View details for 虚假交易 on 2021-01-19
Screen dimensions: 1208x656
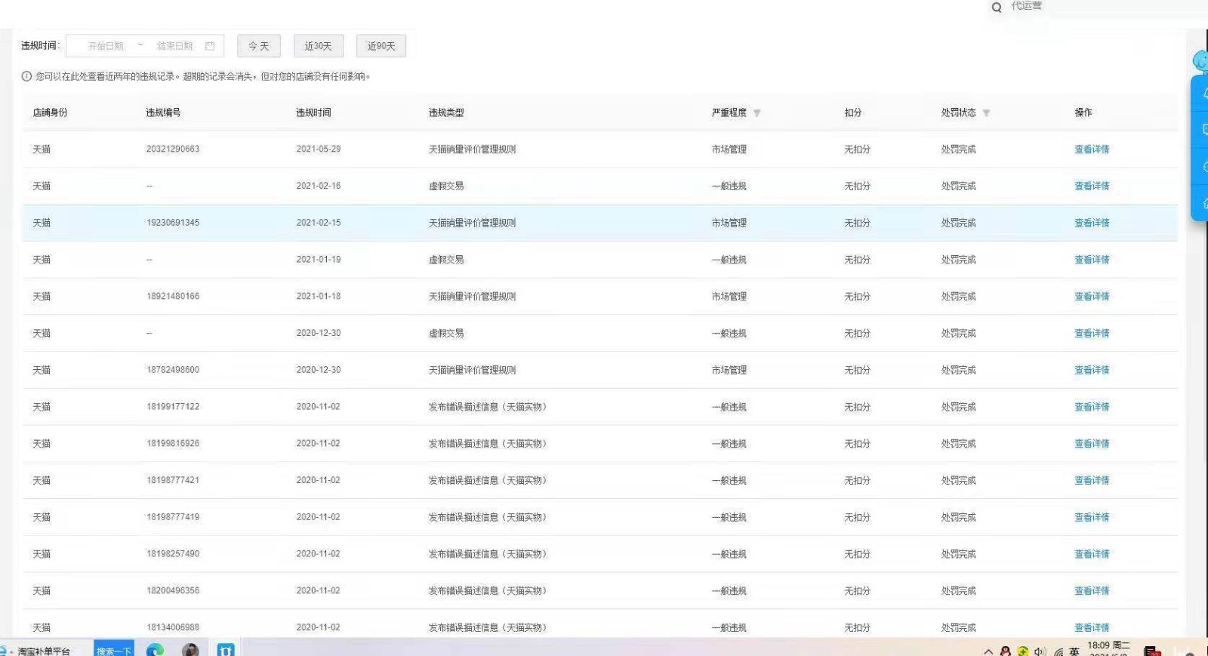pyautogui.click(x=1092, y=260)
